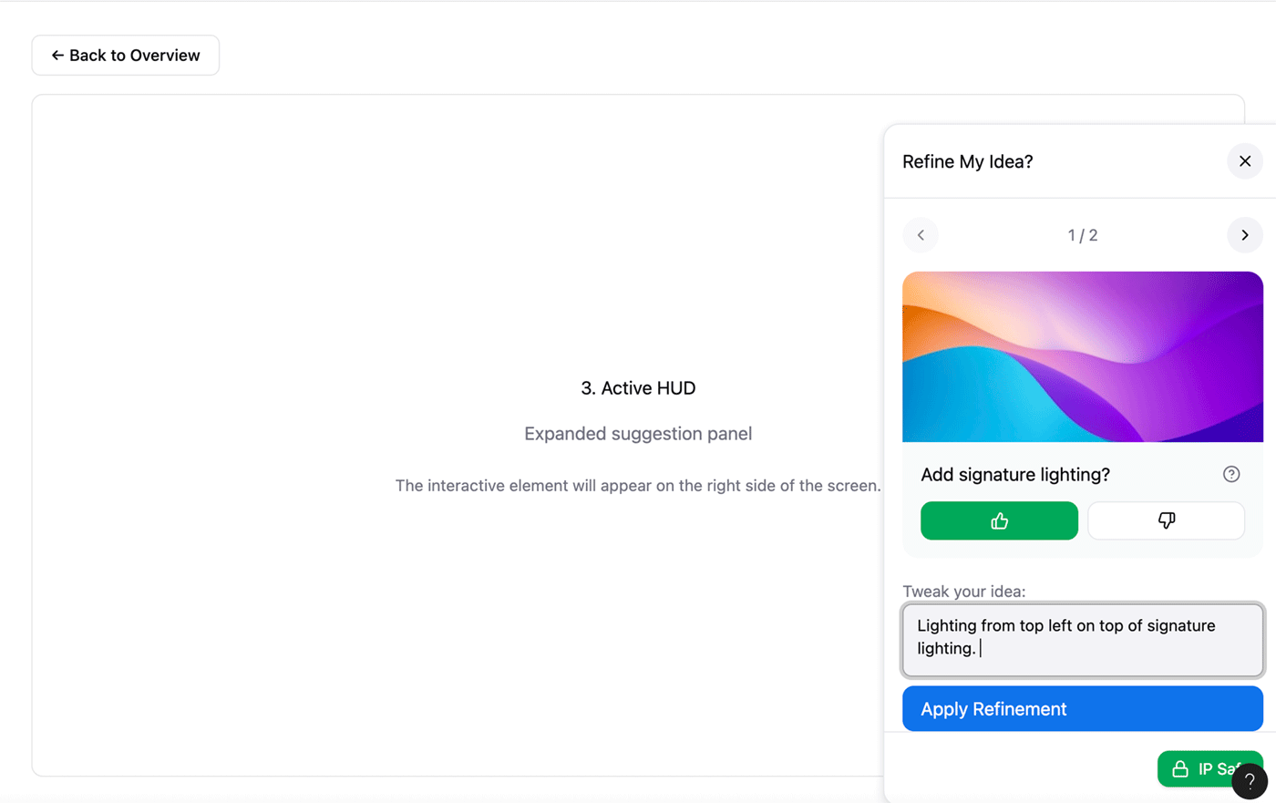Image resolution: width=1276 pixels, height=803 pixels.
Task: Go to the next suggestion with right chevron
Action: click(x=1244, y=235)
